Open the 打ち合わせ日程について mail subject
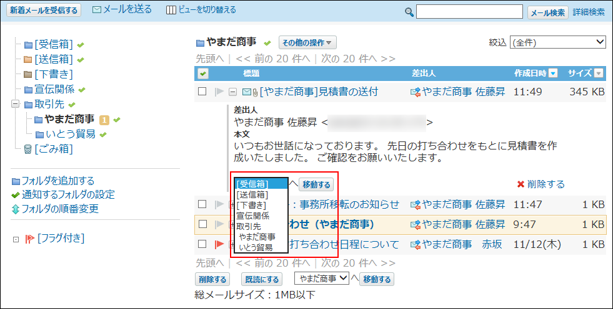Image resolution: width=613 pixels, height=309 pixels. [x=343, y=244]
